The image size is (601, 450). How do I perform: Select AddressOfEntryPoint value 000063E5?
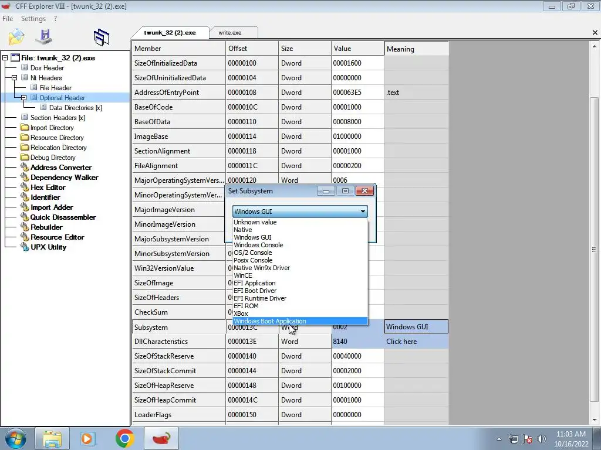pyautogui.click(x=357, y=92)
